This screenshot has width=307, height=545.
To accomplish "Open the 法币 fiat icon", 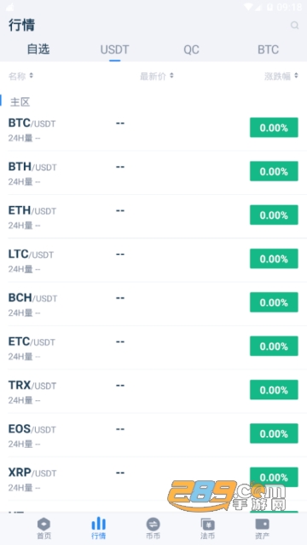I will (x=207, y=524).
